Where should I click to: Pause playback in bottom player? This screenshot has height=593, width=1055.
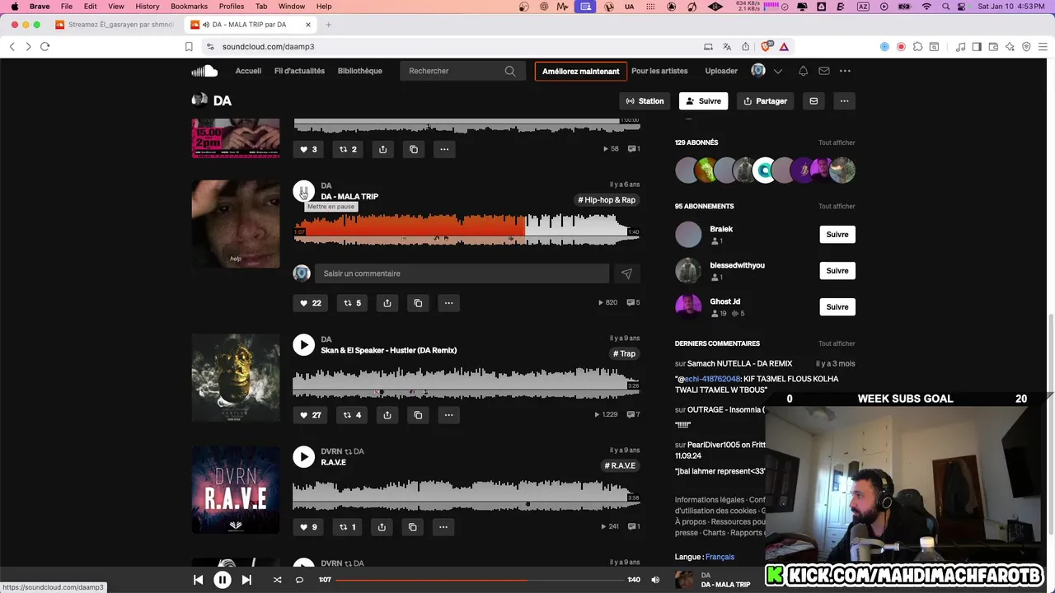click(x=223, y=580)
